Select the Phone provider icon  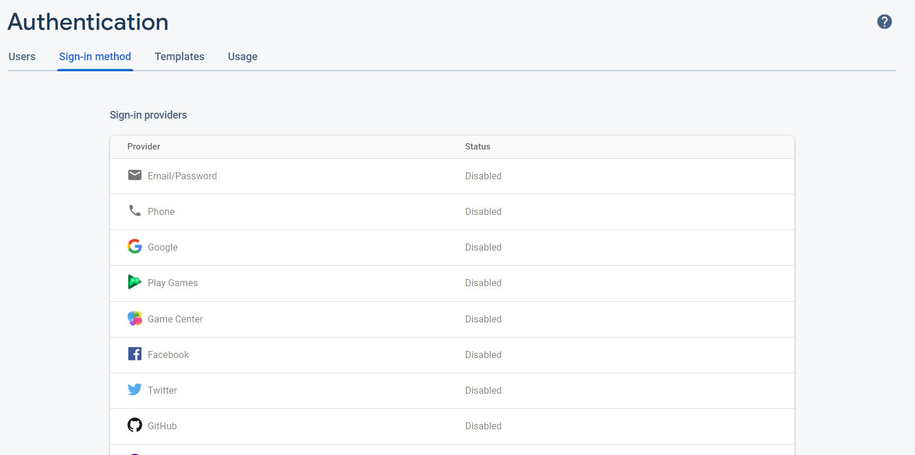(135, 211)
